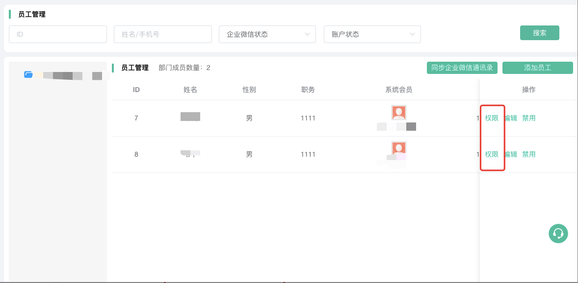The height and width of the screenshot is (283, 578).
Task: Click 编辑 for employee ID 7
Action: [x=511, y=118]
